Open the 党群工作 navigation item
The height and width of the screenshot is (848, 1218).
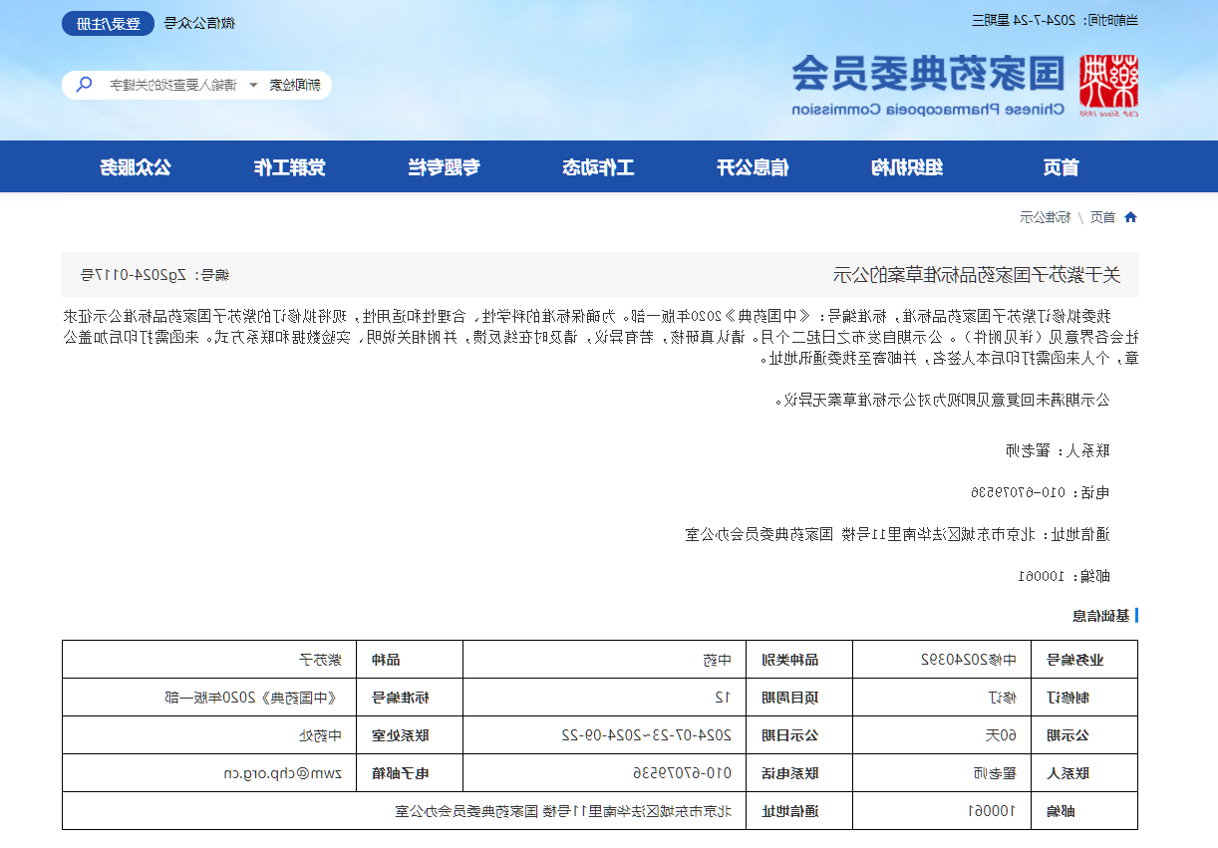coord(289,167)
